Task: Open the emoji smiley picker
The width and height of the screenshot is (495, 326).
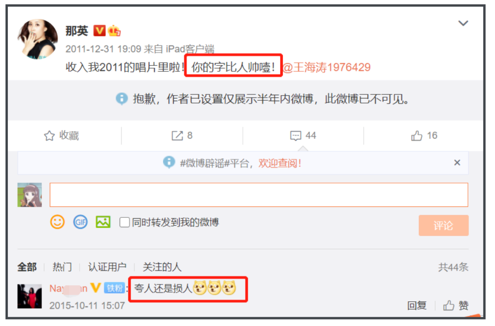Action: [57, 222]
